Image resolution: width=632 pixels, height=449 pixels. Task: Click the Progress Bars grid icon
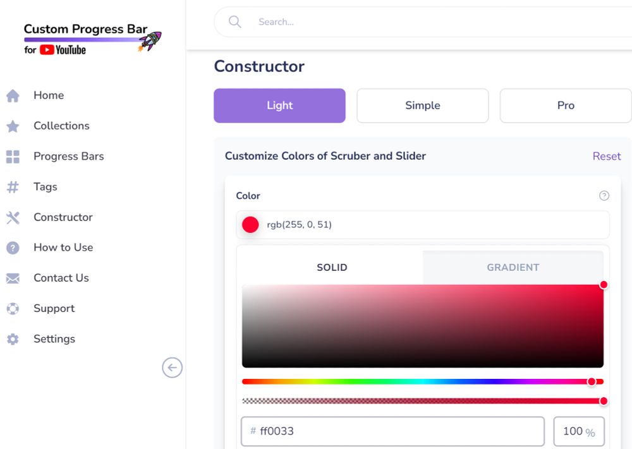pyautogui.click(x=13, y=157)
